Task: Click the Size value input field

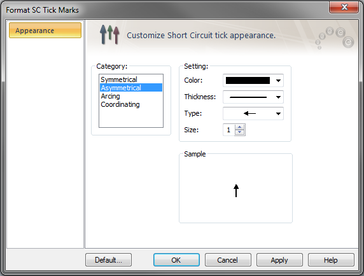Action: 229,130
